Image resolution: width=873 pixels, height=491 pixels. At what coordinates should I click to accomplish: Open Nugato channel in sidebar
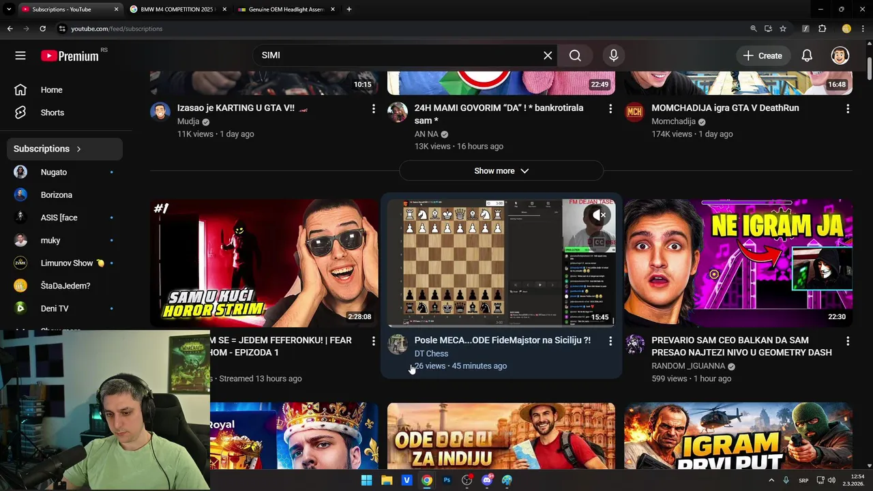click(66, 173)
